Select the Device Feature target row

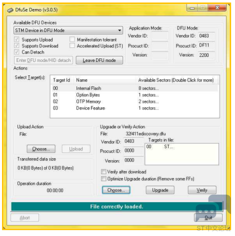click(134, 108)
